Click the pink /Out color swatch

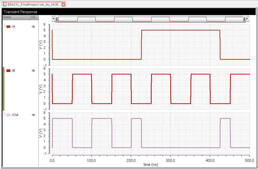click(x=8, y=115)
